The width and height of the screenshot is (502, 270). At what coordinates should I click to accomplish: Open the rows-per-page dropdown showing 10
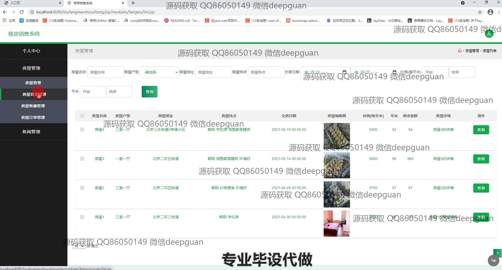(79, 246)
